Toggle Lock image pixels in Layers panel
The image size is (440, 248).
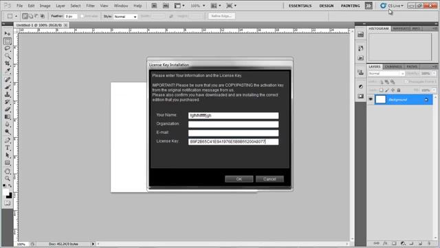[387, 90]
